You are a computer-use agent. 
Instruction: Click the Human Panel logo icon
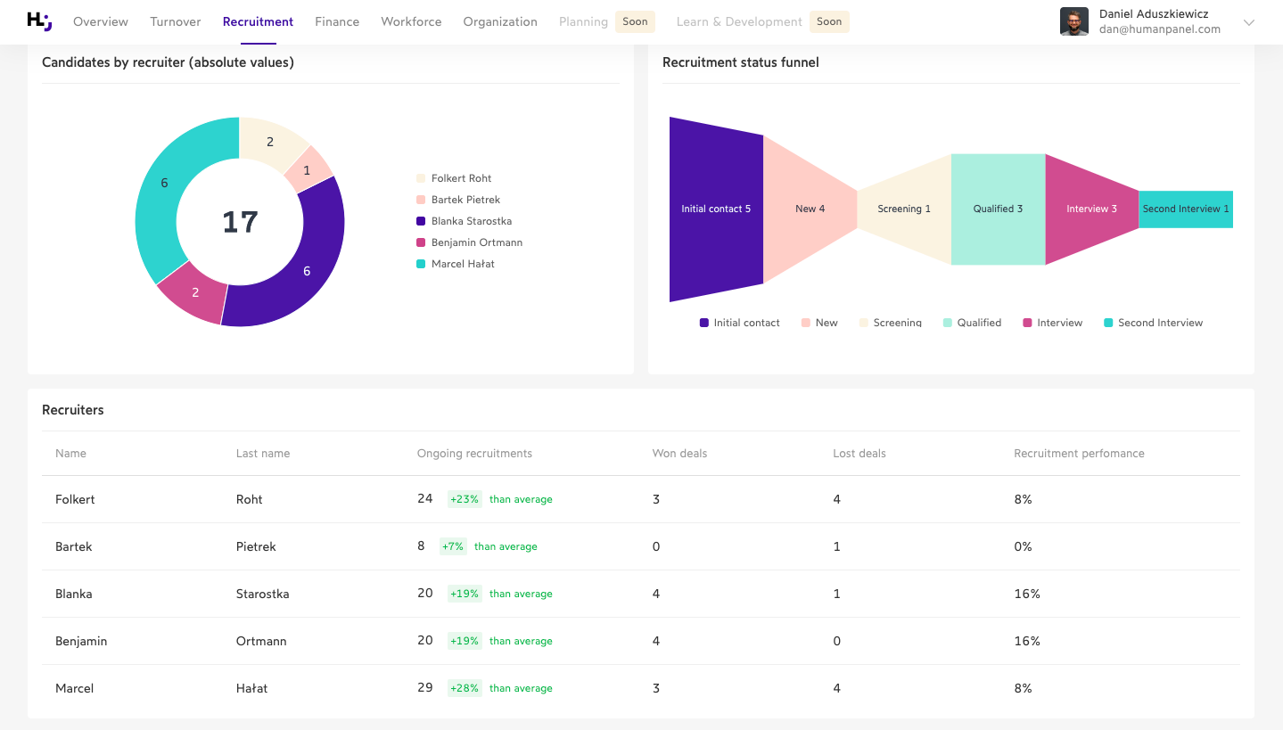coord(38,21)
